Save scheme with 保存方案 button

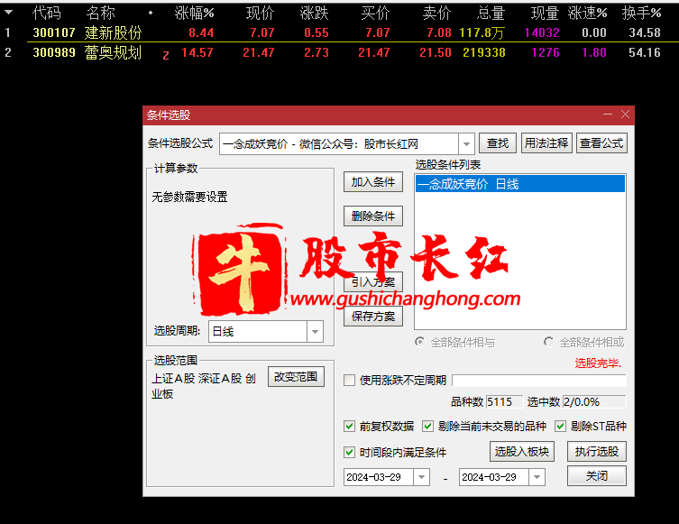pyautogui.click(x=373, y=317)
